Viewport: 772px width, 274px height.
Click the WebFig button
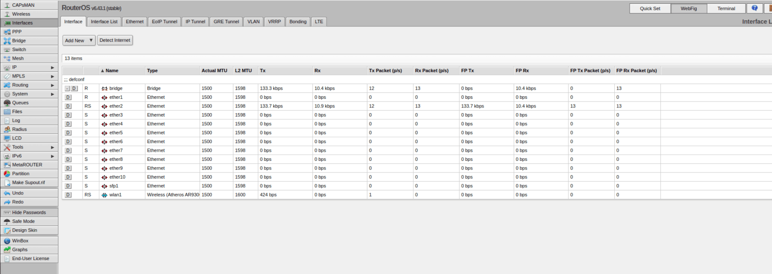coord(689,9)
